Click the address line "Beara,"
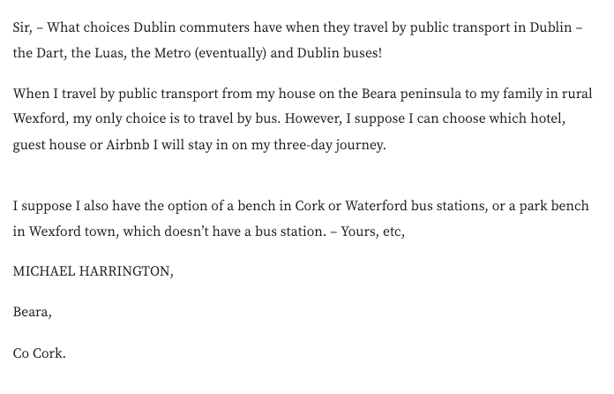The image size is (614, 394). [32, 312]
